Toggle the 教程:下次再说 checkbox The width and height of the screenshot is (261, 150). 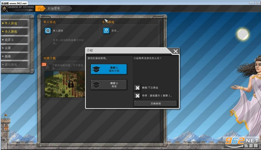point(138,88)
